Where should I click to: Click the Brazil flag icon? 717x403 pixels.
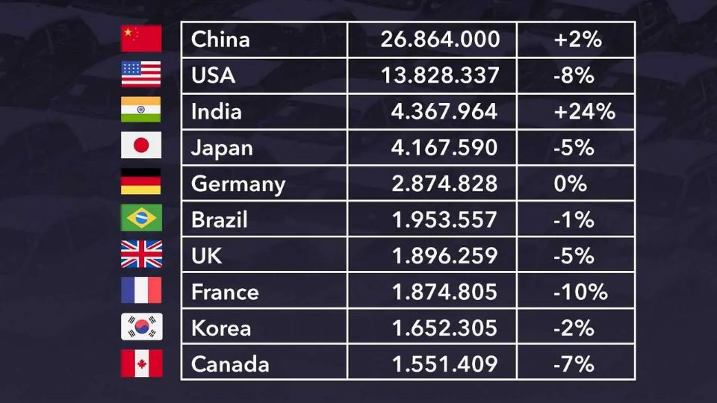tap(141, 218)
